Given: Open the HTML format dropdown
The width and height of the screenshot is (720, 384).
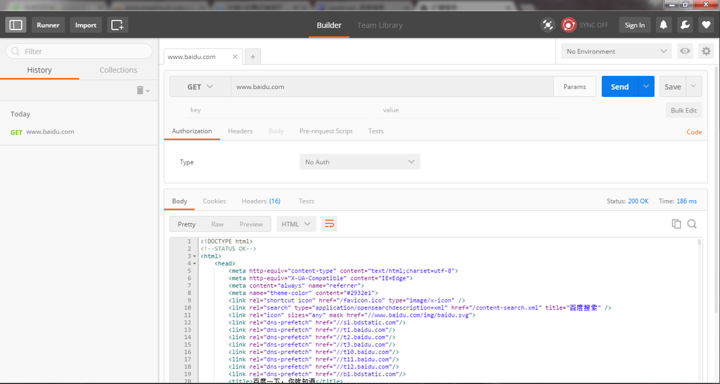Looking at the screenshot, I should pos(296,224).
